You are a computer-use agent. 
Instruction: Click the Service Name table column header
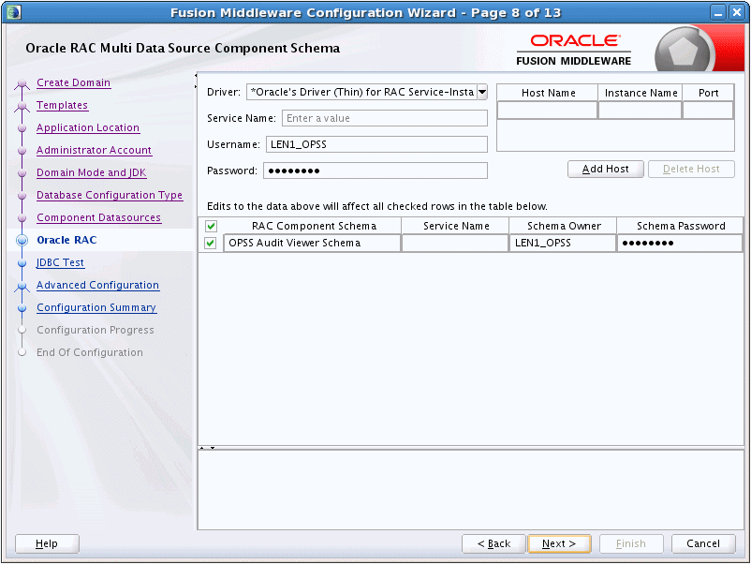pyautogui.click(x=455, y=226)
